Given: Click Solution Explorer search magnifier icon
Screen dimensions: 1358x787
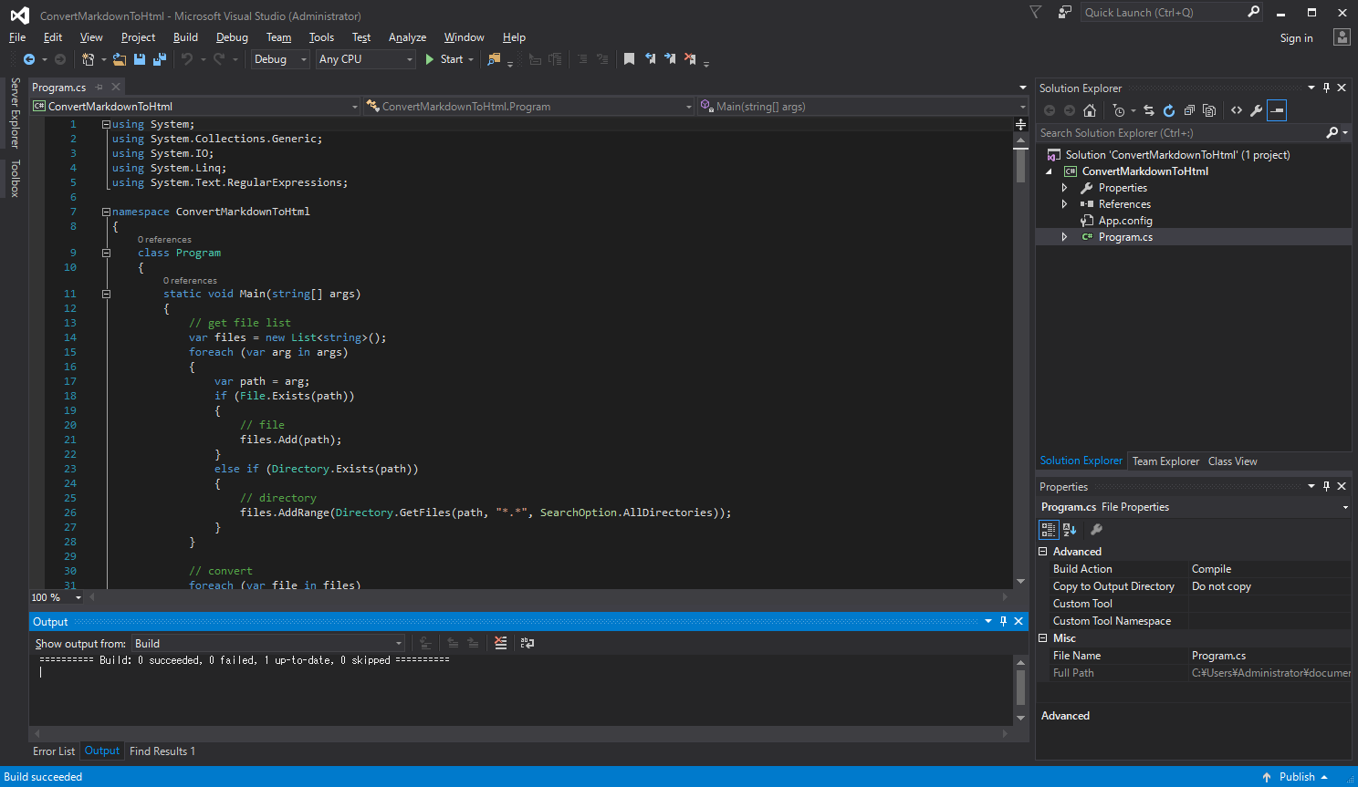Looking at the screenshot, I should point(1332,133).
